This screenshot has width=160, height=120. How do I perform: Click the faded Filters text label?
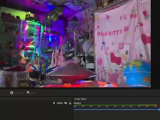pyautogui.click(x=33, y=93)
